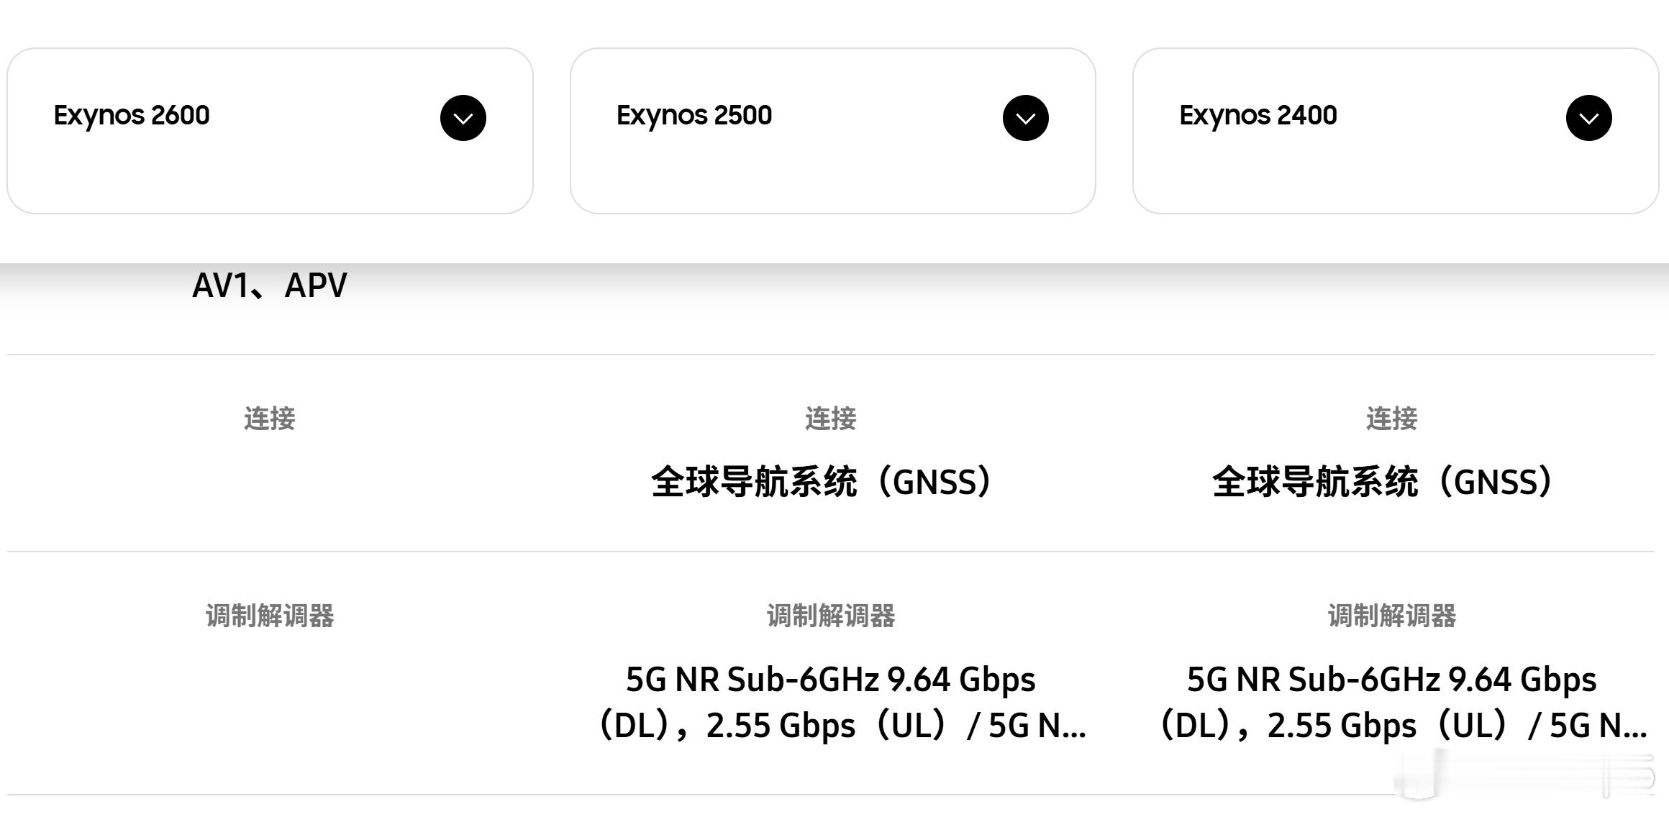Select the Exynos 2600 label text
Screen dimensions: 1669x817
click(132, 116)
